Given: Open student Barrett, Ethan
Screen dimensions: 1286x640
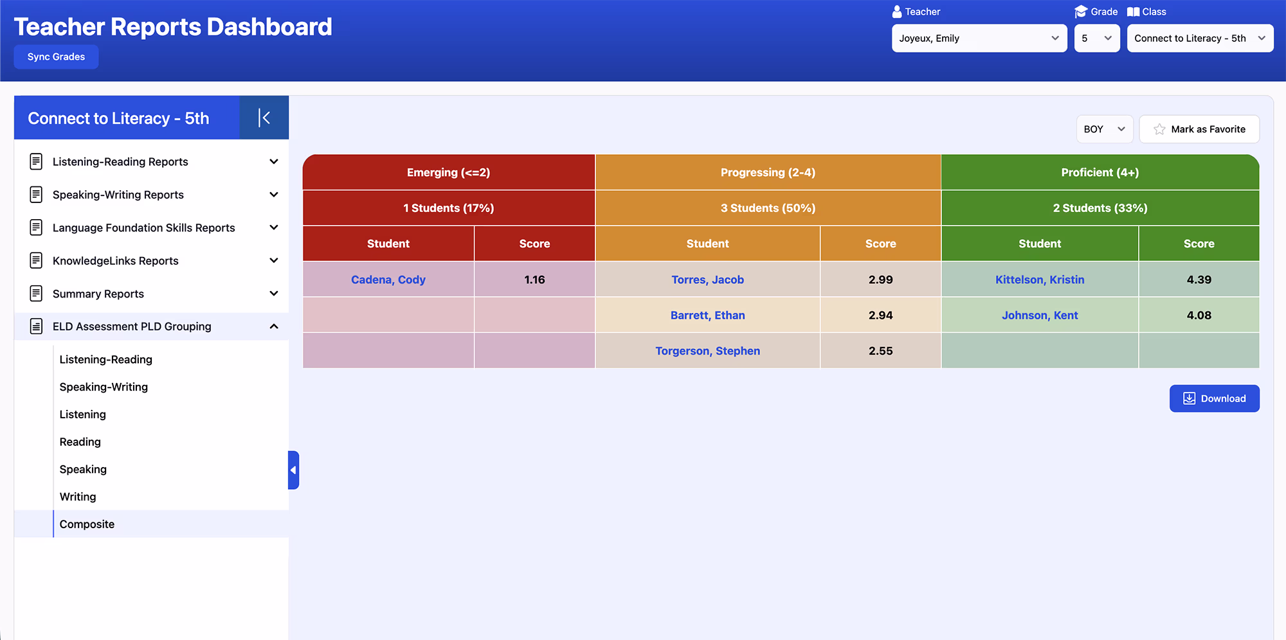Looking at the screenshot, I should click(x=707, y=316).
